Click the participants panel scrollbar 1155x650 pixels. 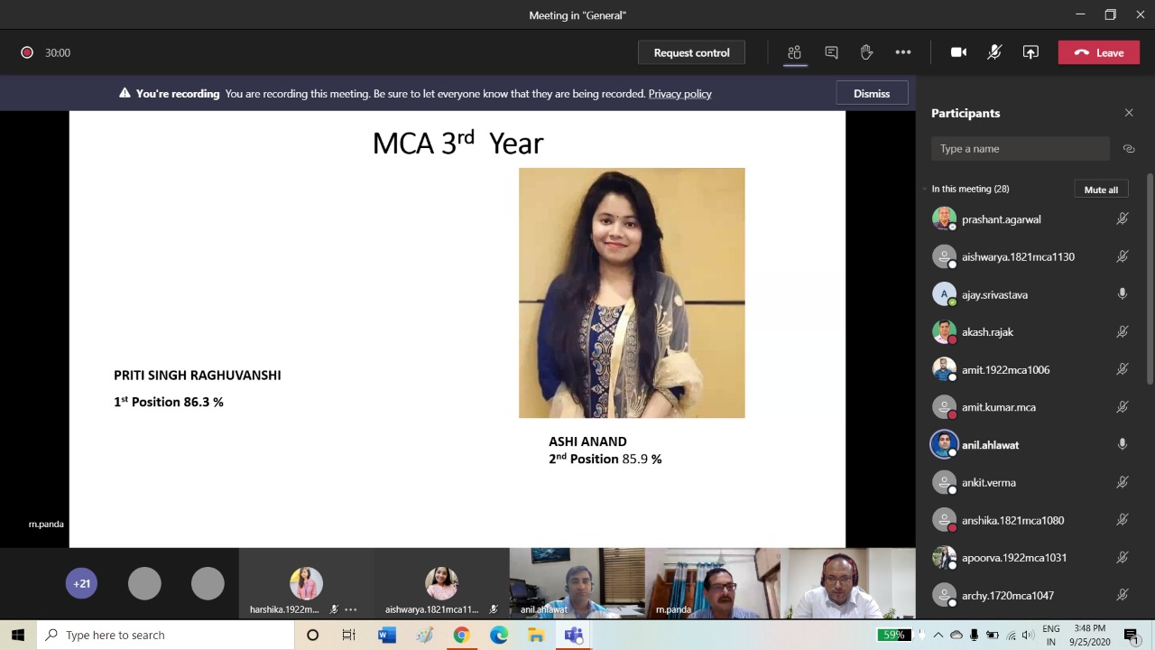tap(1150, 280)
